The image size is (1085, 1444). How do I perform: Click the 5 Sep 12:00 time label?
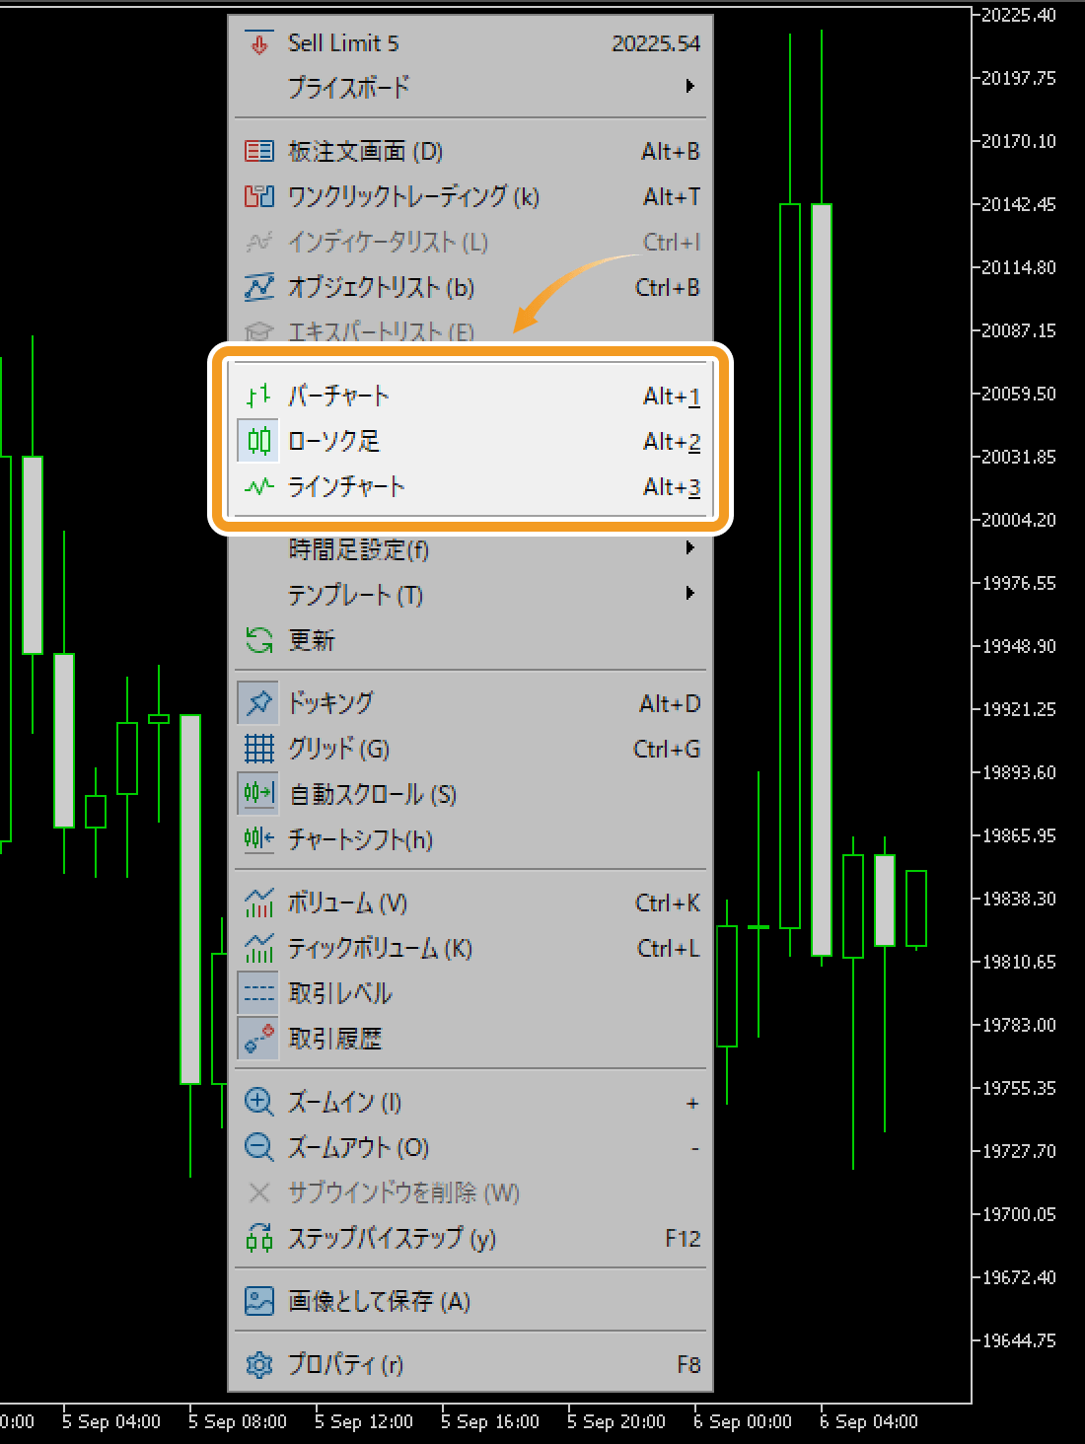[364, 1421]
